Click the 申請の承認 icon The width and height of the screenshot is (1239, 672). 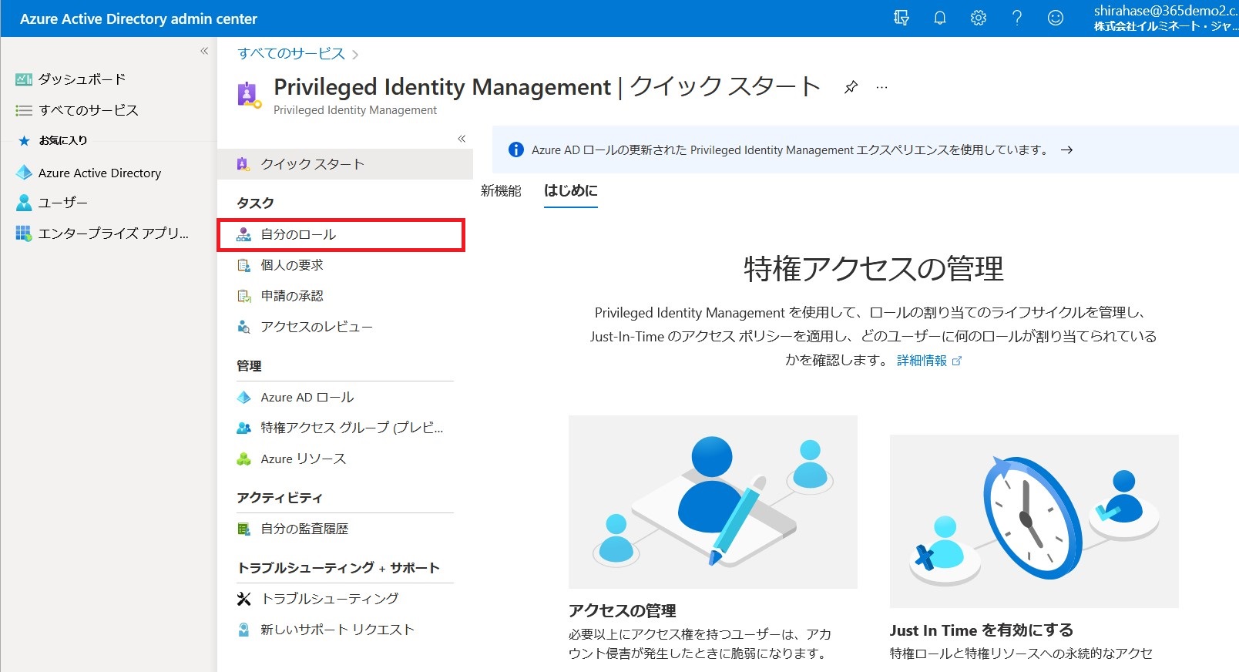point(243,296)
